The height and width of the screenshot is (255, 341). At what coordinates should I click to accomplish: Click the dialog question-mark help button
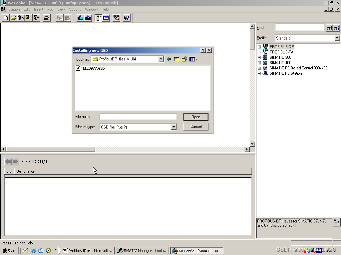203,50
